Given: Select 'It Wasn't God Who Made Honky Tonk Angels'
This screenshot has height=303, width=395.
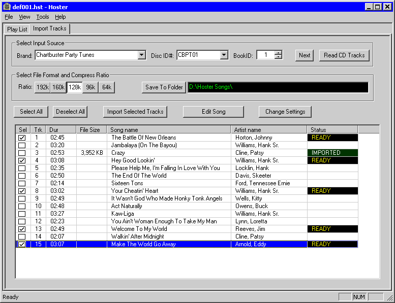Looking at the screenshot, I should (x=167, y=198).
